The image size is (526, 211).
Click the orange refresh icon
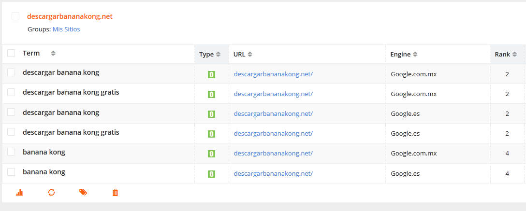(51, 193)
